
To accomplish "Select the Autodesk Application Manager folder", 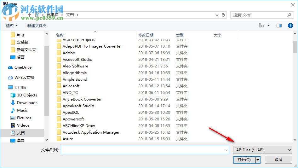I will coord(91,132).
